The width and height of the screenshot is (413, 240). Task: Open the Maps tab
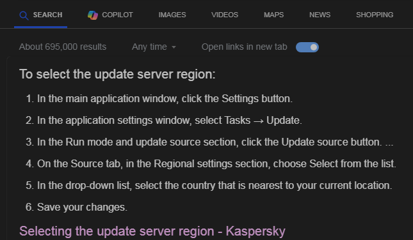point(273,15)
